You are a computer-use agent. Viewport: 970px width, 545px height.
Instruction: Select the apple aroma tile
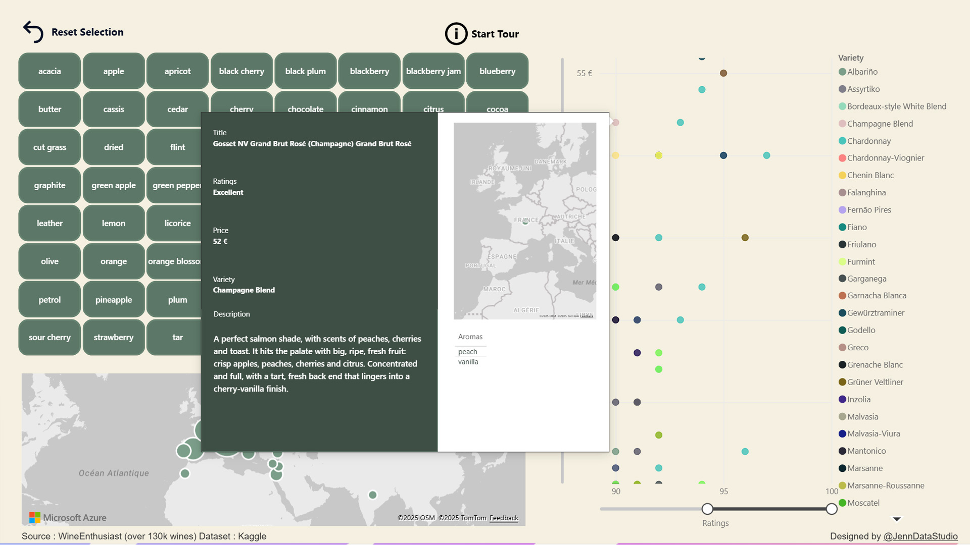point(114,71)
